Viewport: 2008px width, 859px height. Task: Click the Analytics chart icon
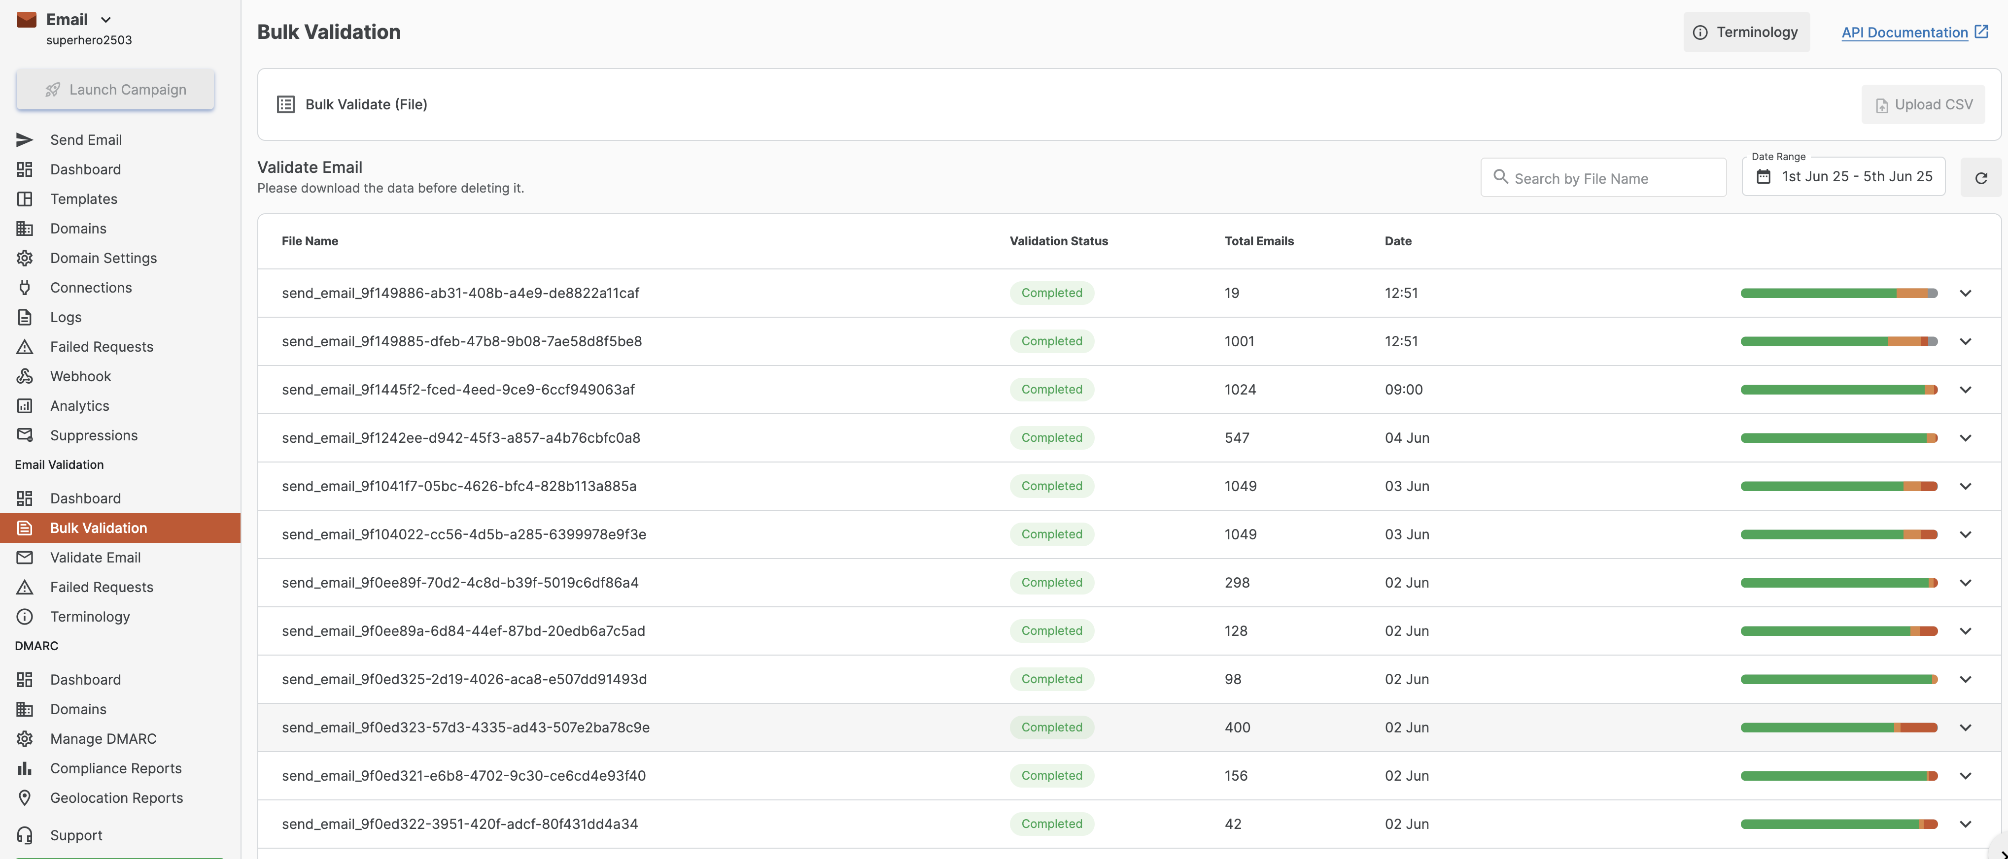point(25,406)
